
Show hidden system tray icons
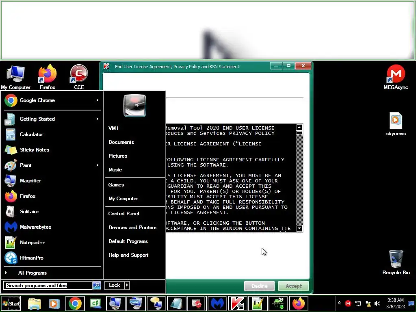pos(339,303)
